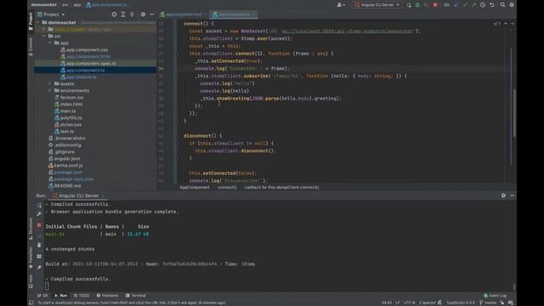This screenshot has width=544, height=306.
Task: Click the Expand All icon in Project panel
Action: coord(123,14)
